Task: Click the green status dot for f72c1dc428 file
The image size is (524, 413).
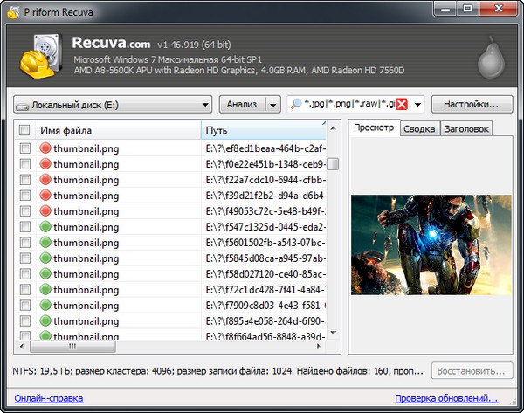Action: coord(45,289)
